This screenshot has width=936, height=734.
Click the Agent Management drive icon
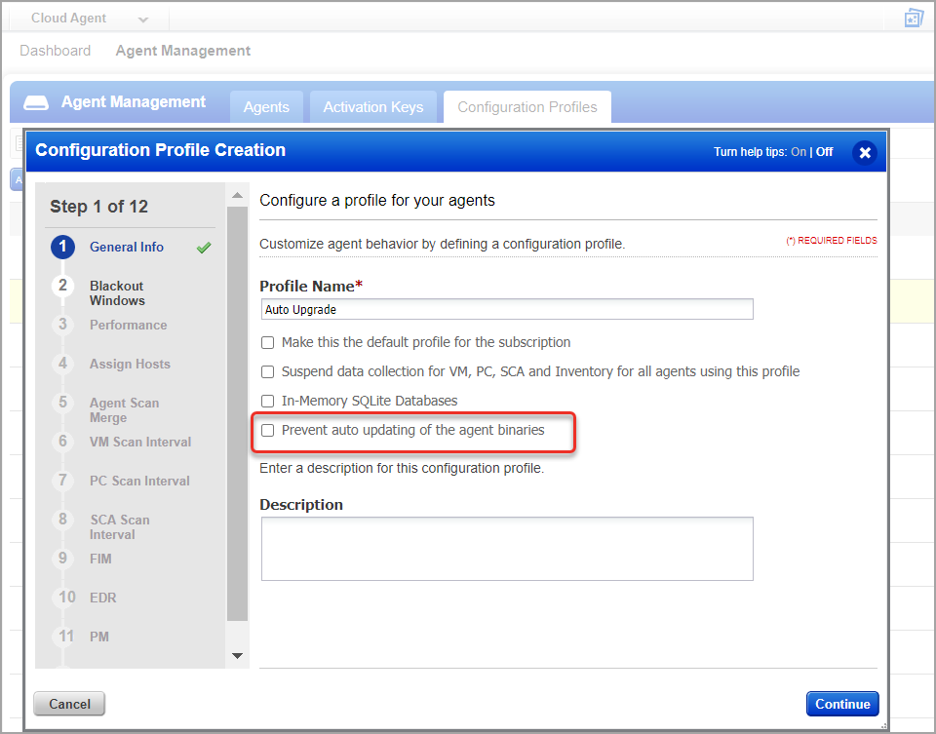(x=36, y=102)
